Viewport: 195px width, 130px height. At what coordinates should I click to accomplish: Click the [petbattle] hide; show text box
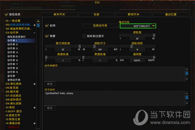(115, 98)
